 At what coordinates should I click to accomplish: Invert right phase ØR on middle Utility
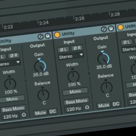(x=77, y=48)
